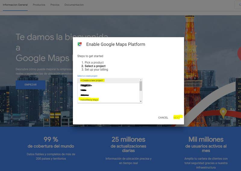The image size is (241, 171).
Task: Click the yellow map pin icon
Action: tap(223, 112)
